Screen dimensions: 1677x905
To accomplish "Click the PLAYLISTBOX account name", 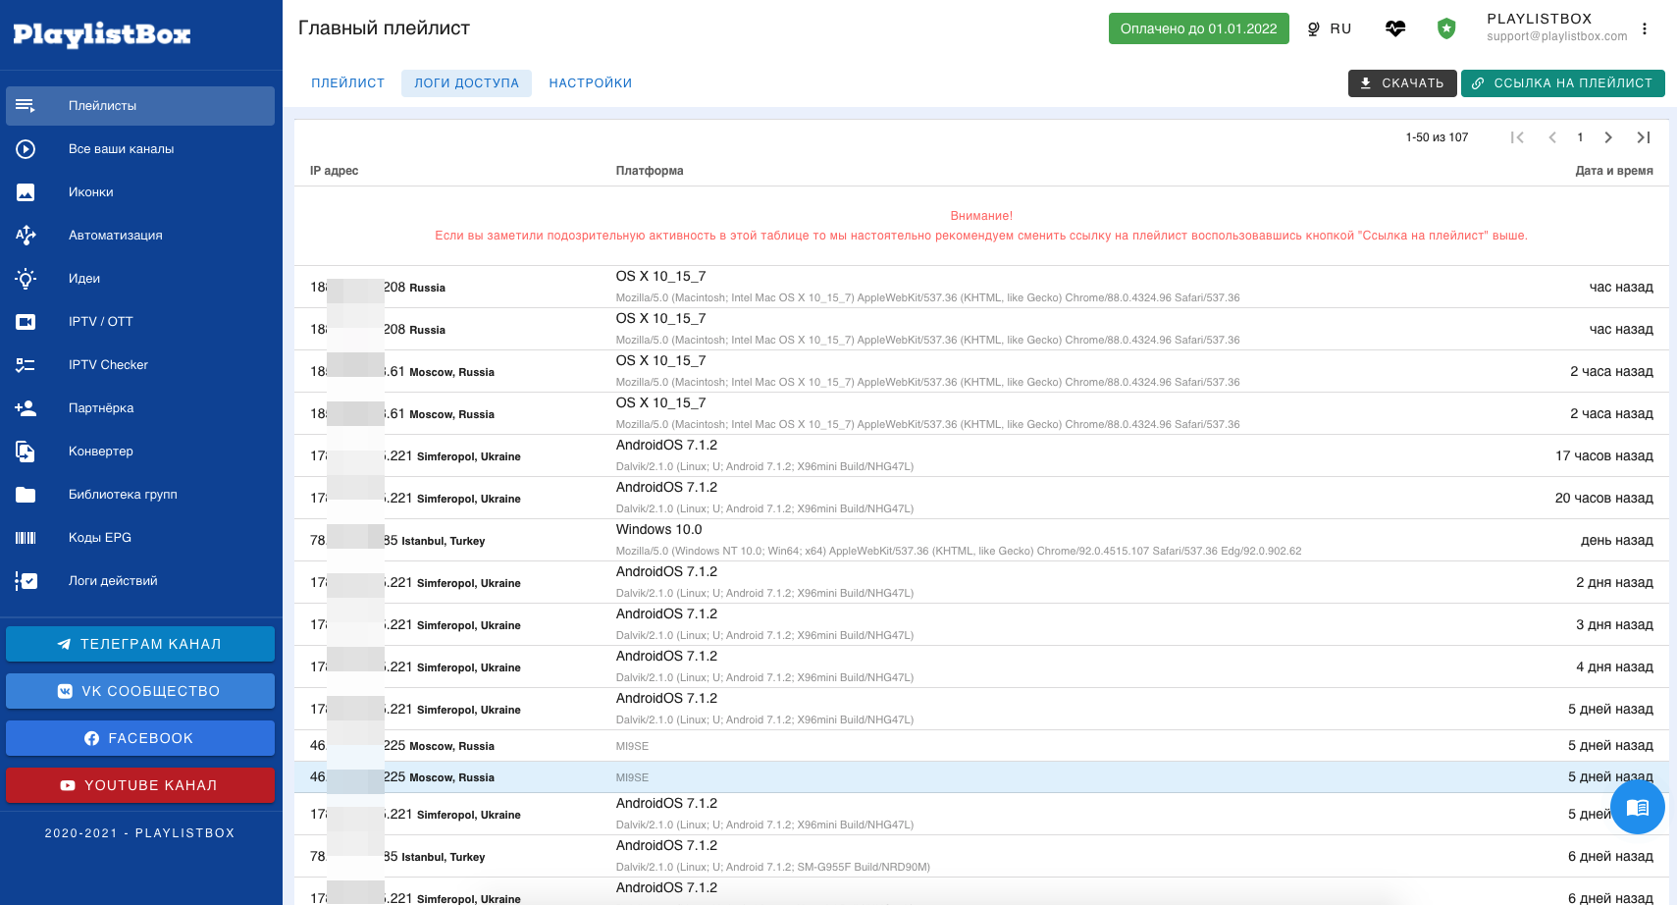I will (x=1540, y=19).
